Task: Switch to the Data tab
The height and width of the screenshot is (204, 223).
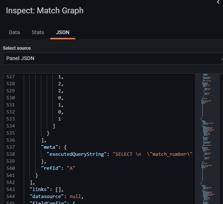Action: [x=14, y=32]
